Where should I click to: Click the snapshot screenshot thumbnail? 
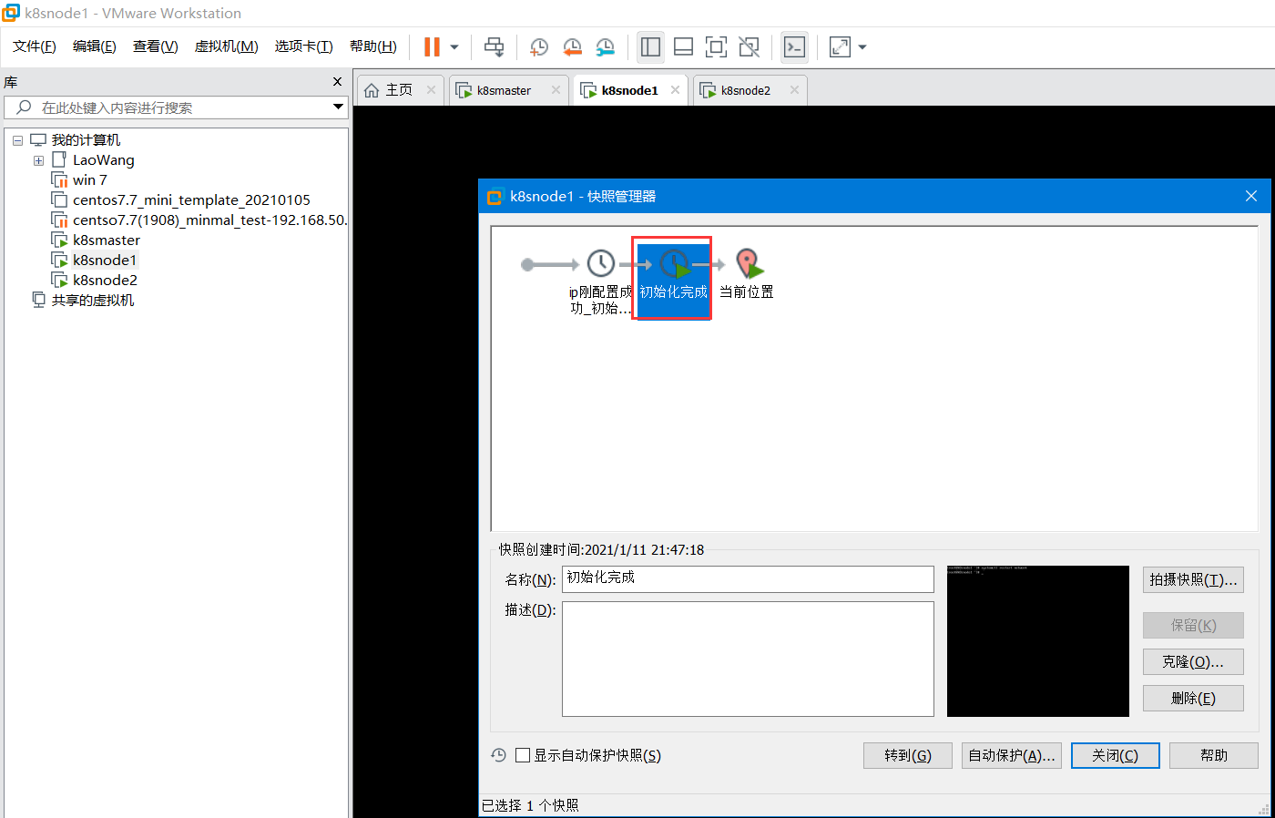pyautogui.click(x=1038, y=641)
